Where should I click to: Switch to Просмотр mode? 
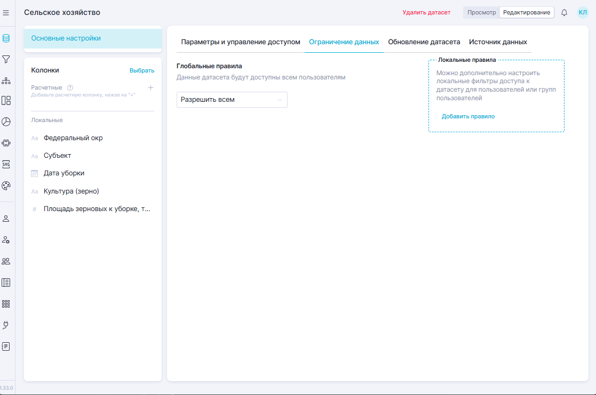click(481, 12)
